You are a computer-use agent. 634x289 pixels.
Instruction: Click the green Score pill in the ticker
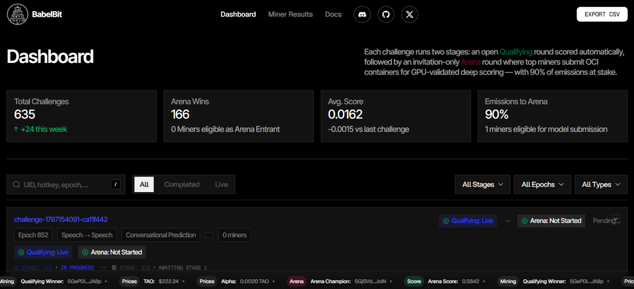pos(414,282)
